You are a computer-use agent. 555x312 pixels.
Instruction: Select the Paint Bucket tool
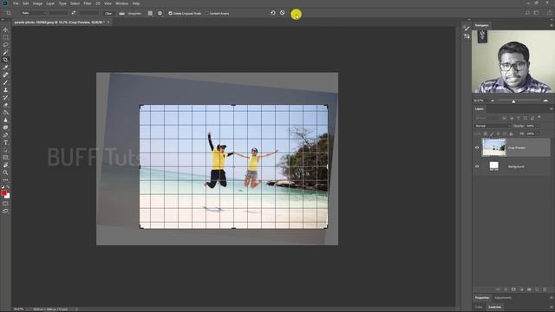pos(5,113)
